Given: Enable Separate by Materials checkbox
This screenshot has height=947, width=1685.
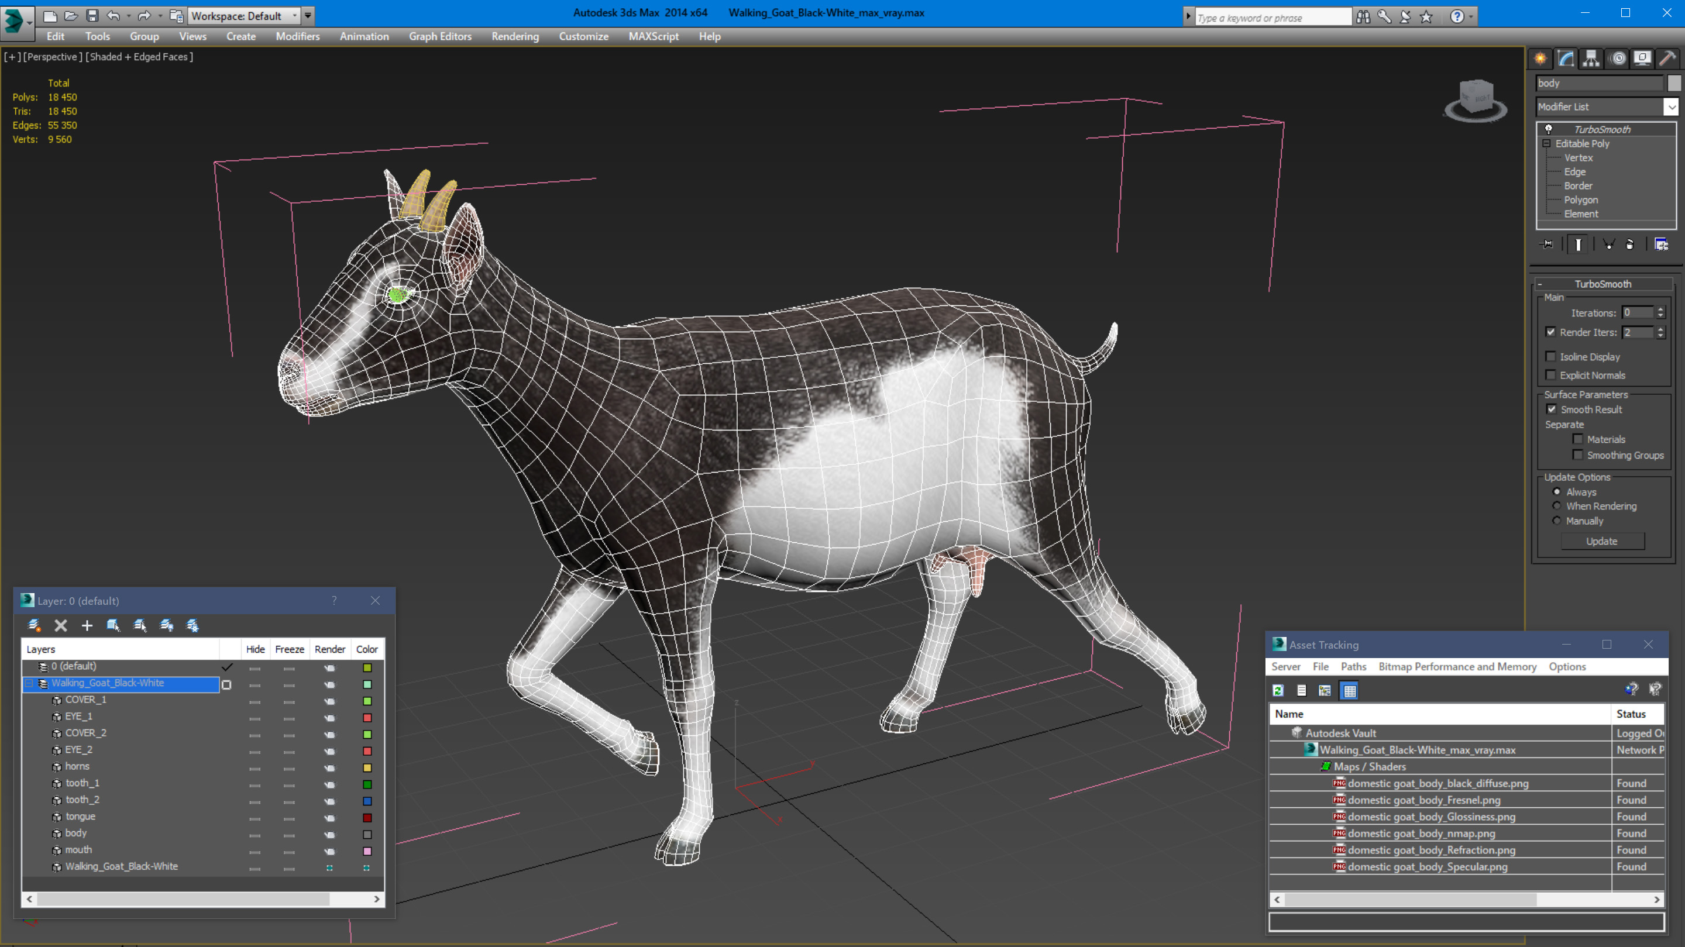Looking at the screenshot, I should (x=1578, y=439).
